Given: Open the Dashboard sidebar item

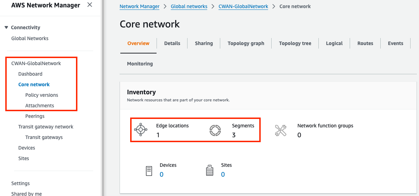Looking at the screenshot, I should pyautogui.click(x=30, y=74).
